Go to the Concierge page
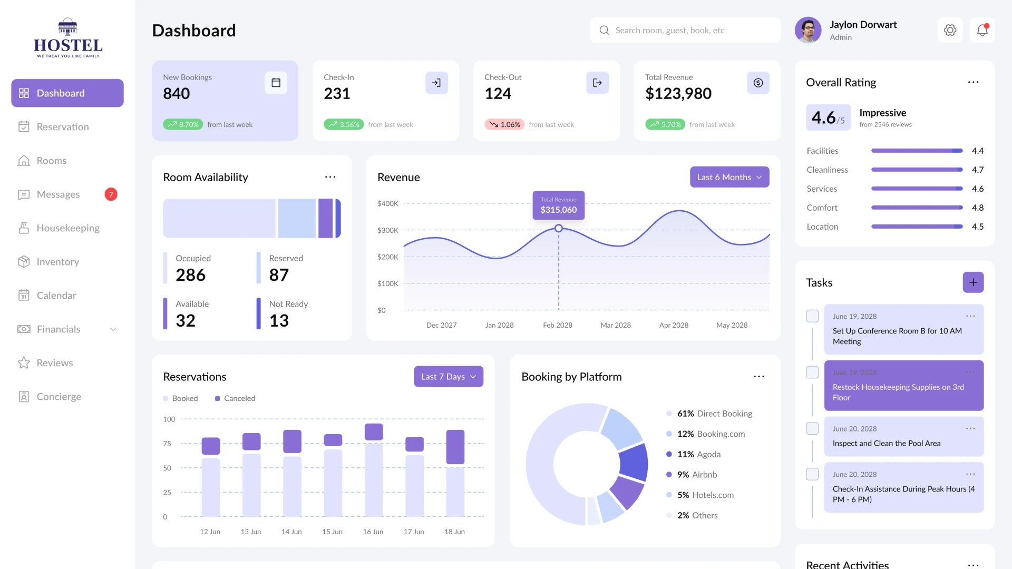Image resolution: width=1012 pixels, height=569 pixels. [58, 396]
